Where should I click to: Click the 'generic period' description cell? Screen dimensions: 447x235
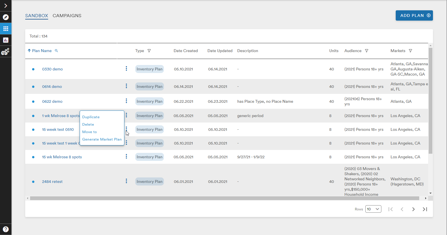coord(250,116)
